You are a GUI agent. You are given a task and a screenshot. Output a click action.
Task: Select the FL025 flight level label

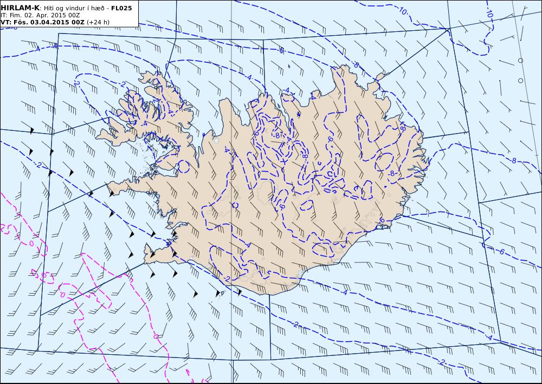tap(121, 8)
